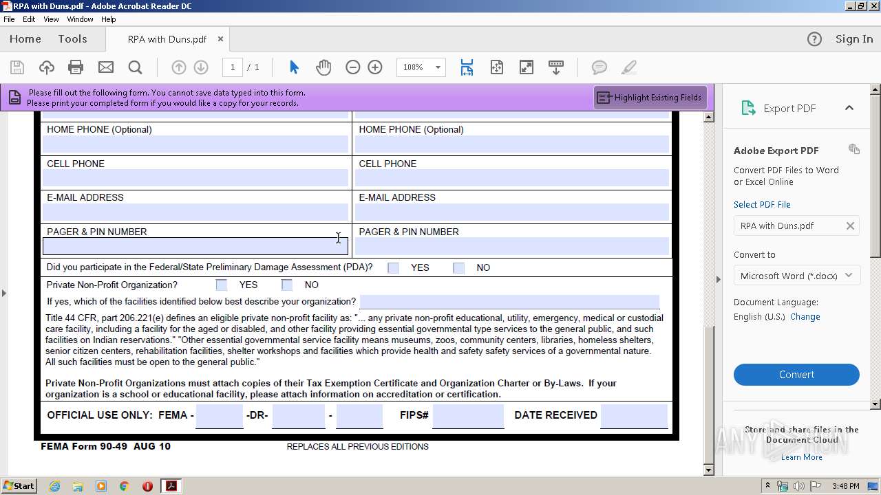Activate the hand pan tool
Screen dimensions: 881x495
tap(323, 67)
